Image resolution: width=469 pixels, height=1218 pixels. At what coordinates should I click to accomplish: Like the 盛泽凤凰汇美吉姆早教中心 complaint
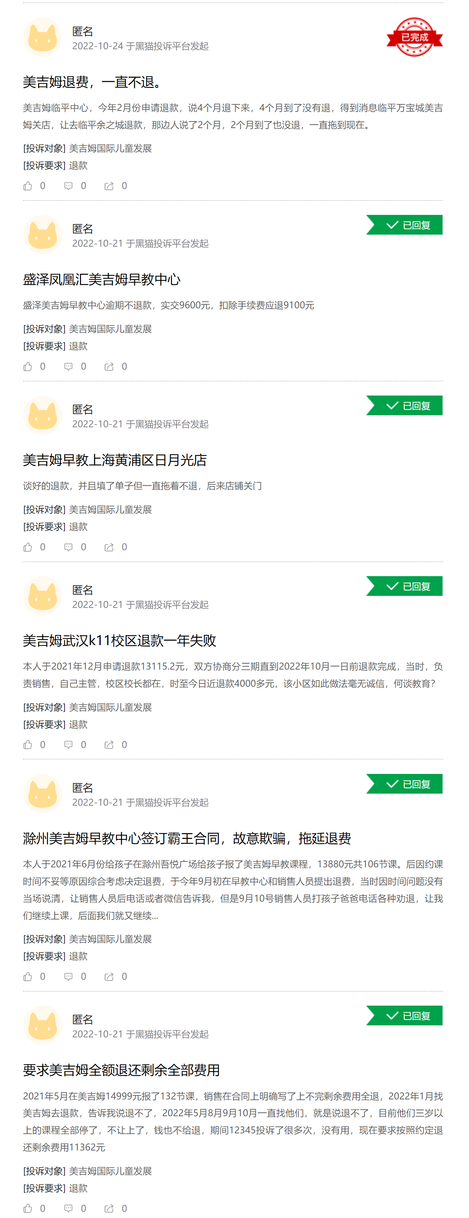click(x=28, y=366)
